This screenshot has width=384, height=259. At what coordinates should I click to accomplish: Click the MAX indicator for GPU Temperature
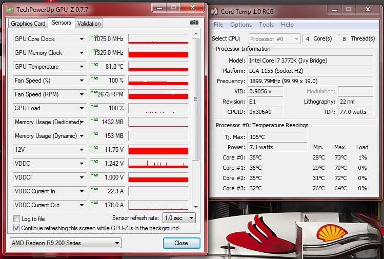94,65
